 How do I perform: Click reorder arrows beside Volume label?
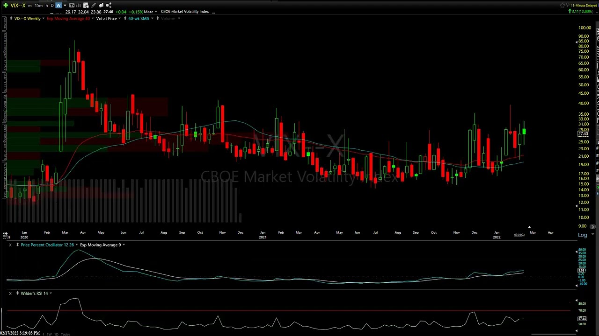(158, 18)
